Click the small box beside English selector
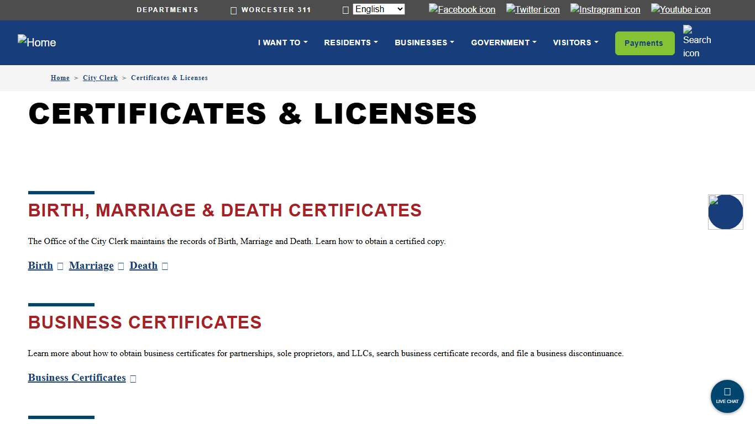Image resolution: width=755 pixels, height=424 pixels. click(345, 9)
